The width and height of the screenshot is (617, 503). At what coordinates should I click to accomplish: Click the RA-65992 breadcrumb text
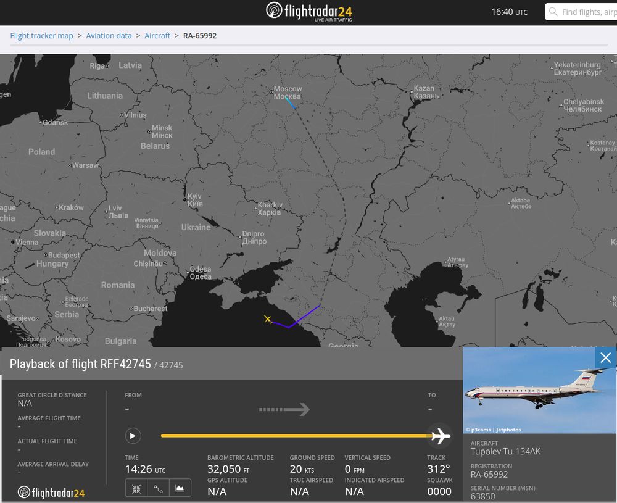pos(200,36)
